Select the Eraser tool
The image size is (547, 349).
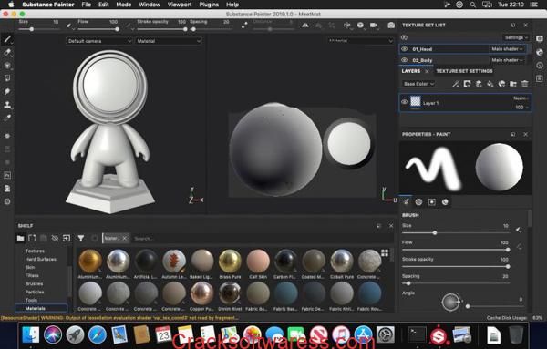7,52
